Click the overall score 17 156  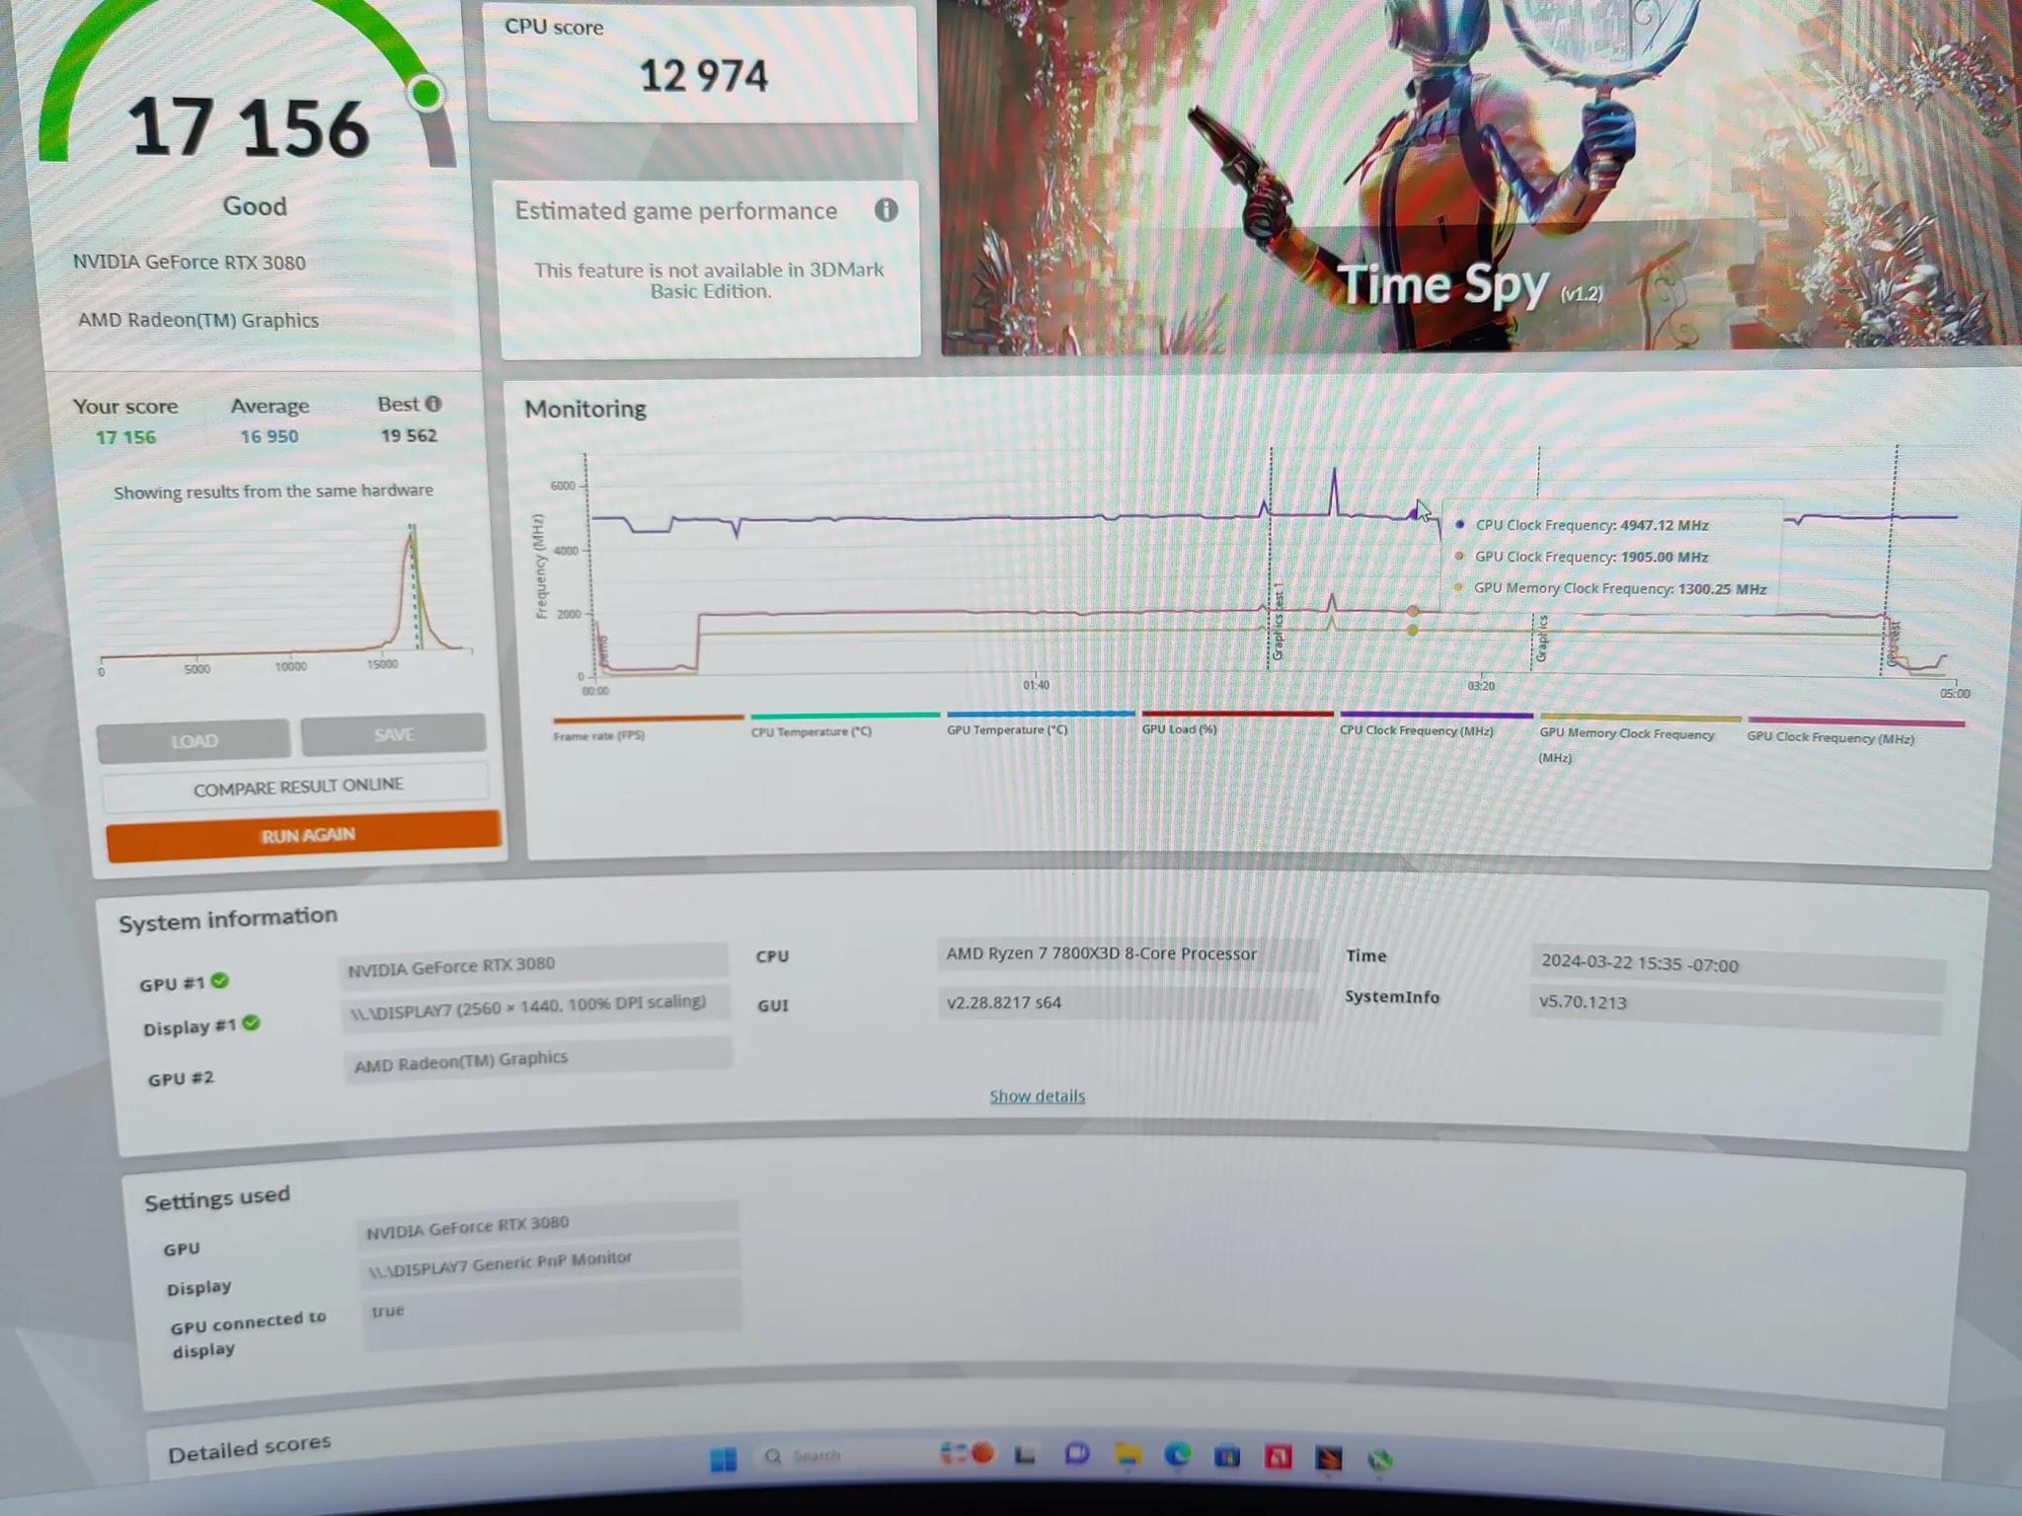(249, 128)
